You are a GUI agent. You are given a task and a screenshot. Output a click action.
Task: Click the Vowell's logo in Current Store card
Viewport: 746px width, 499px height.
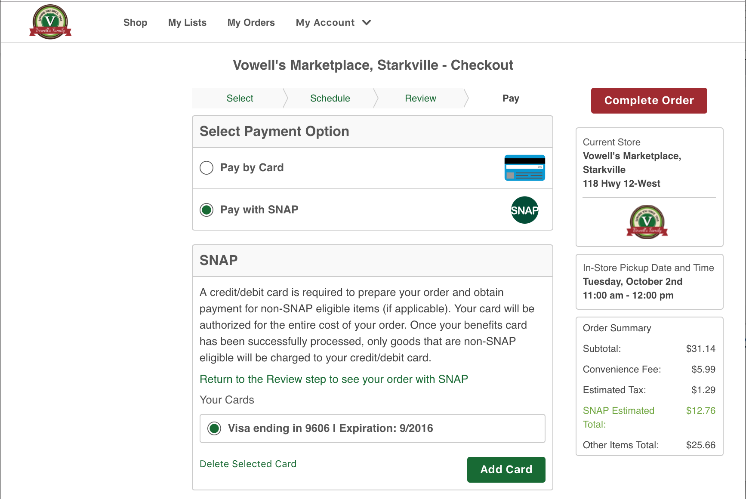(647, 222)
